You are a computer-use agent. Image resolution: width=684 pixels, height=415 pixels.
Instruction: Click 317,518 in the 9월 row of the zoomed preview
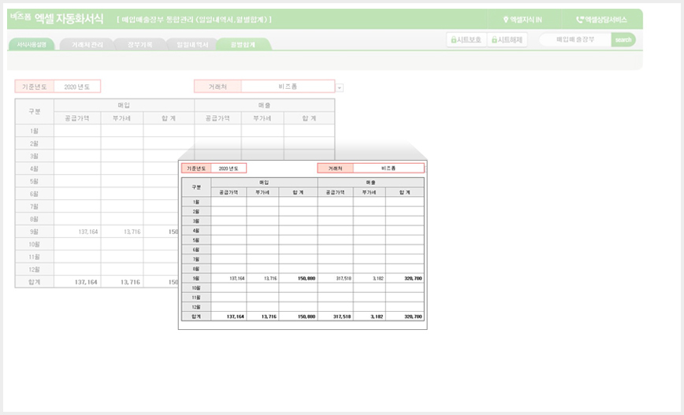(336, 278)
